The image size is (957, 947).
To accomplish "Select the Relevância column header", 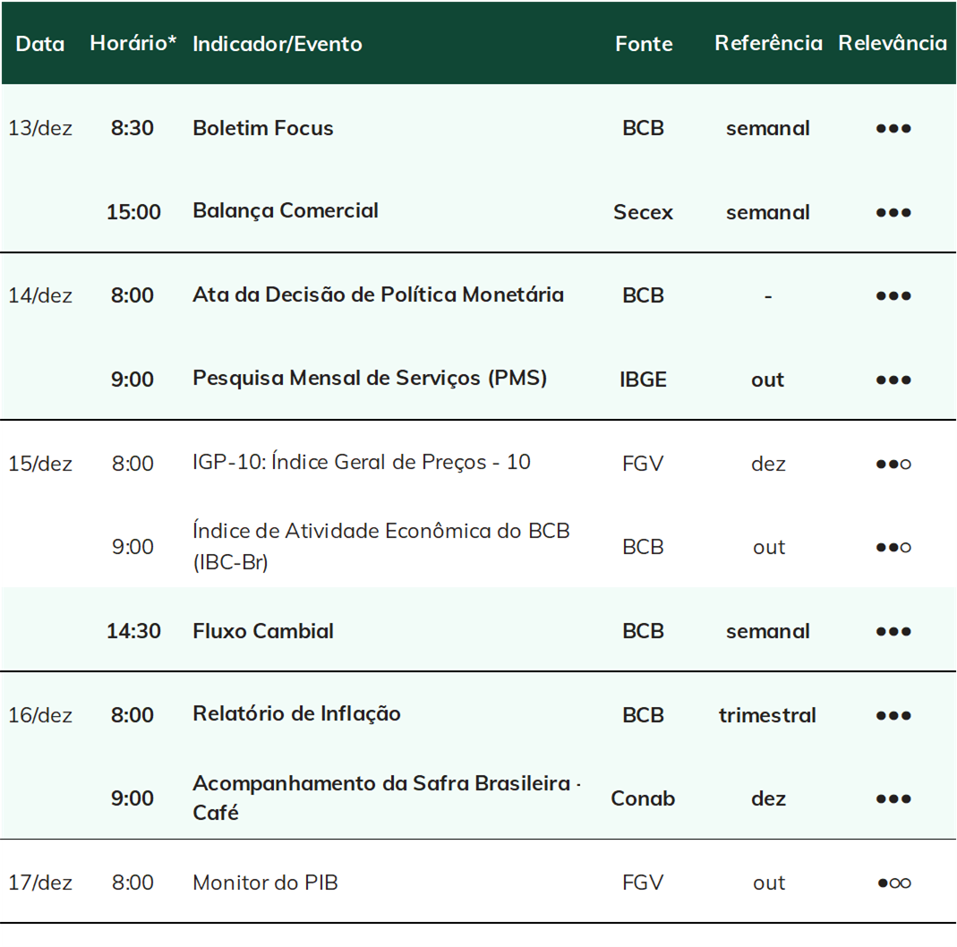I will click(893, 43).
